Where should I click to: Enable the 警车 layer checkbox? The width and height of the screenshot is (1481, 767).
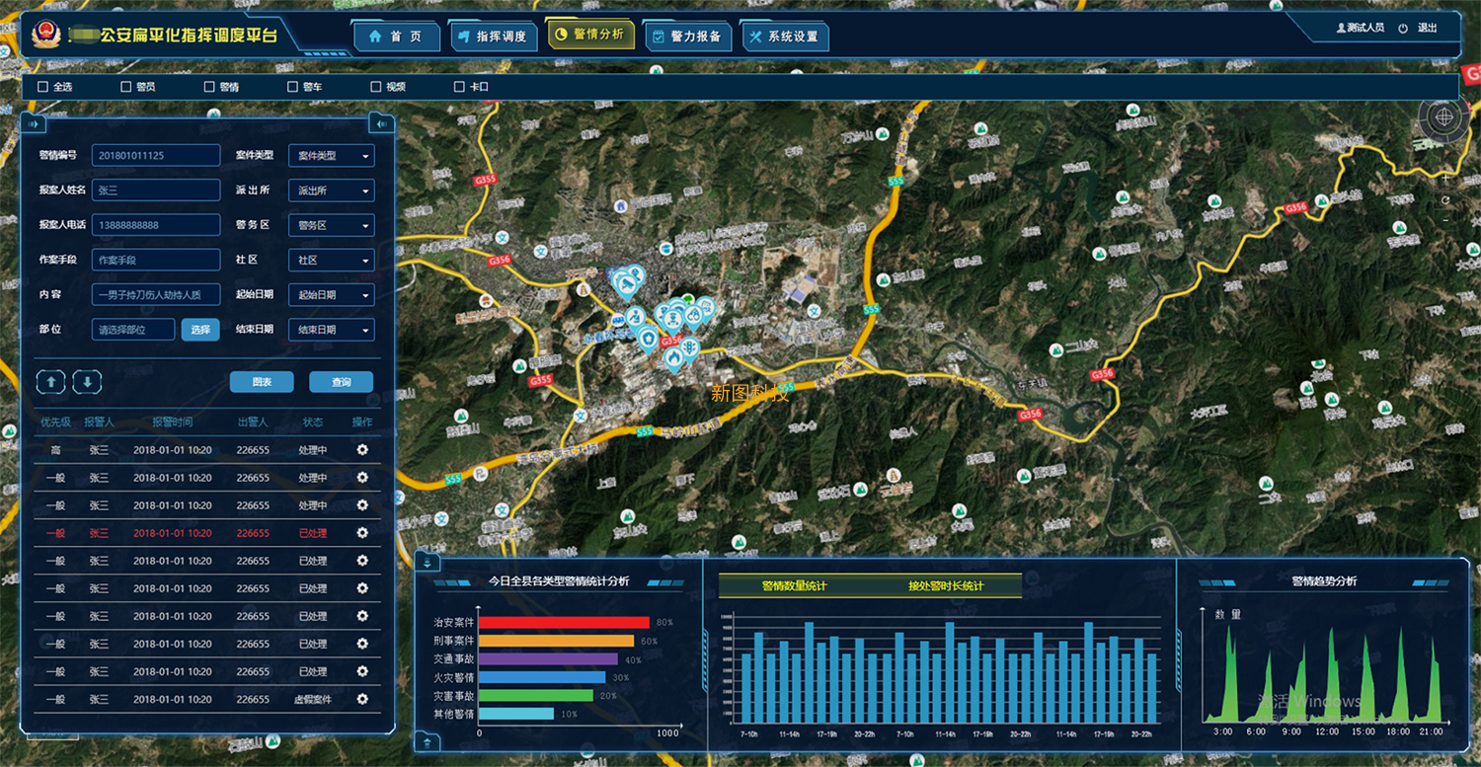[292, 87]
